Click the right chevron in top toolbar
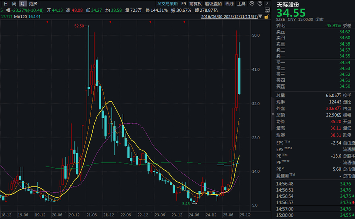355x219 pixels. 267,3
